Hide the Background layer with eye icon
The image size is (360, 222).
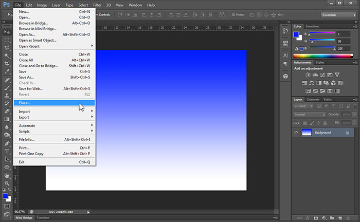(296, 133)
